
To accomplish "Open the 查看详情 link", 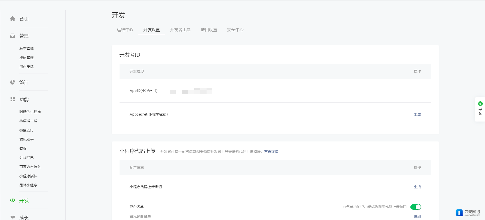I will tap(271, 152).
